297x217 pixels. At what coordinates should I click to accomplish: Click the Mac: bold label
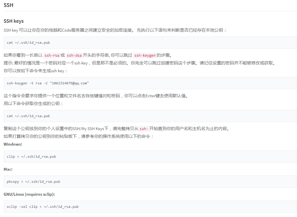coord(7,169)
